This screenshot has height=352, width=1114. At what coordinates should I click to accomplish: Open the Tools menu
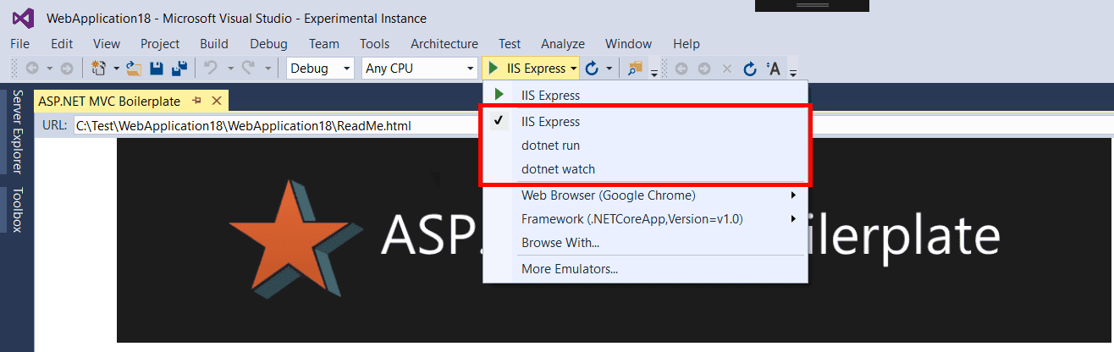click(x=375, y=44)
